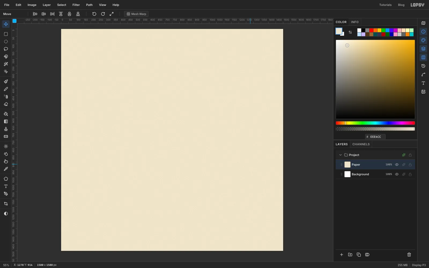Select the Clone Stamp tool
Image resolution: width=429 pixels, height=268 pixels.
(6, 129)
